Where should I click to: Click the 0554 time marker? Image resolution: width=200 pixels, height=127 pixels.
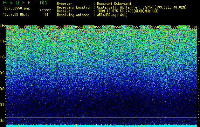pyautogui.click(x=79, y=27)
